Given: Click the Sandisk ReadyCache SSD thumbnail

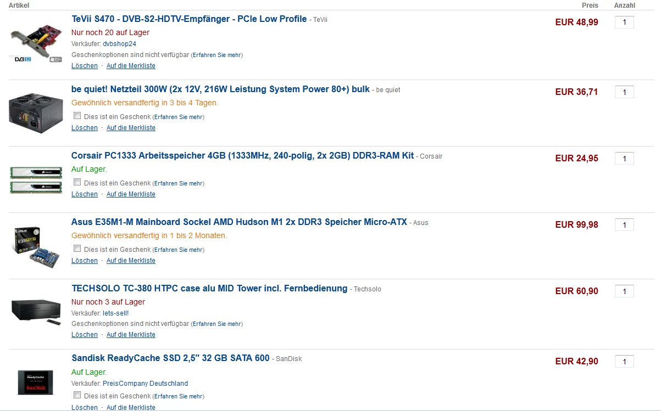Looking at the screenshot, I should [36, 382].
